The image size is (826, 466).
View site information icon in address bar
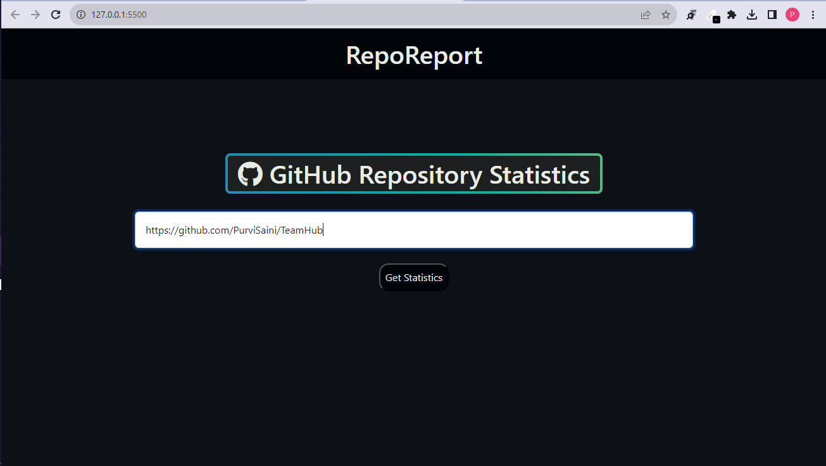(x=81, y=15)
